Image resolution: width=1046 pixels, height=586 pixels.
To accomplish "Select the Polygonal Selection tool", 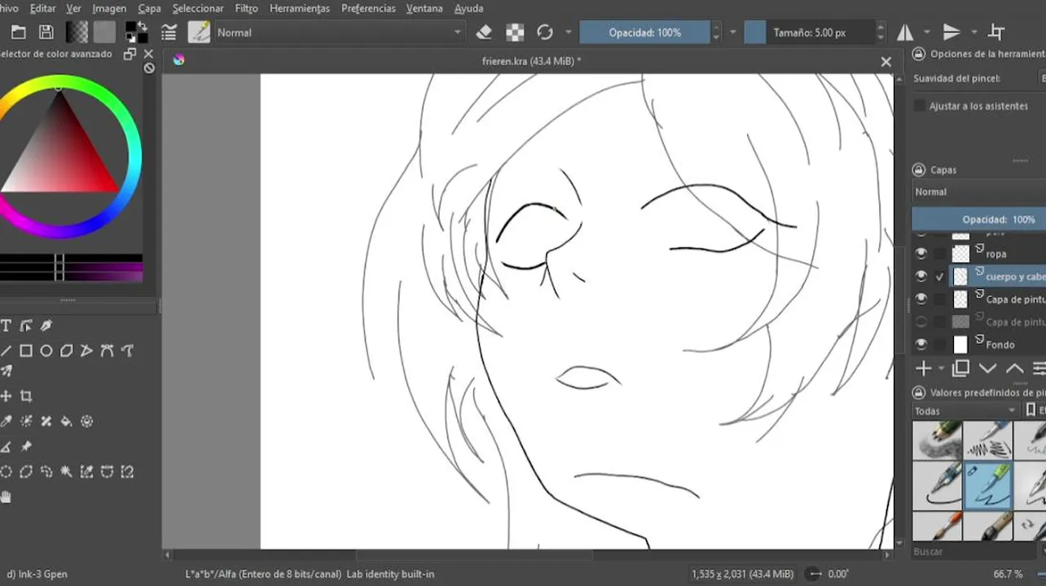I will point(26,472).
